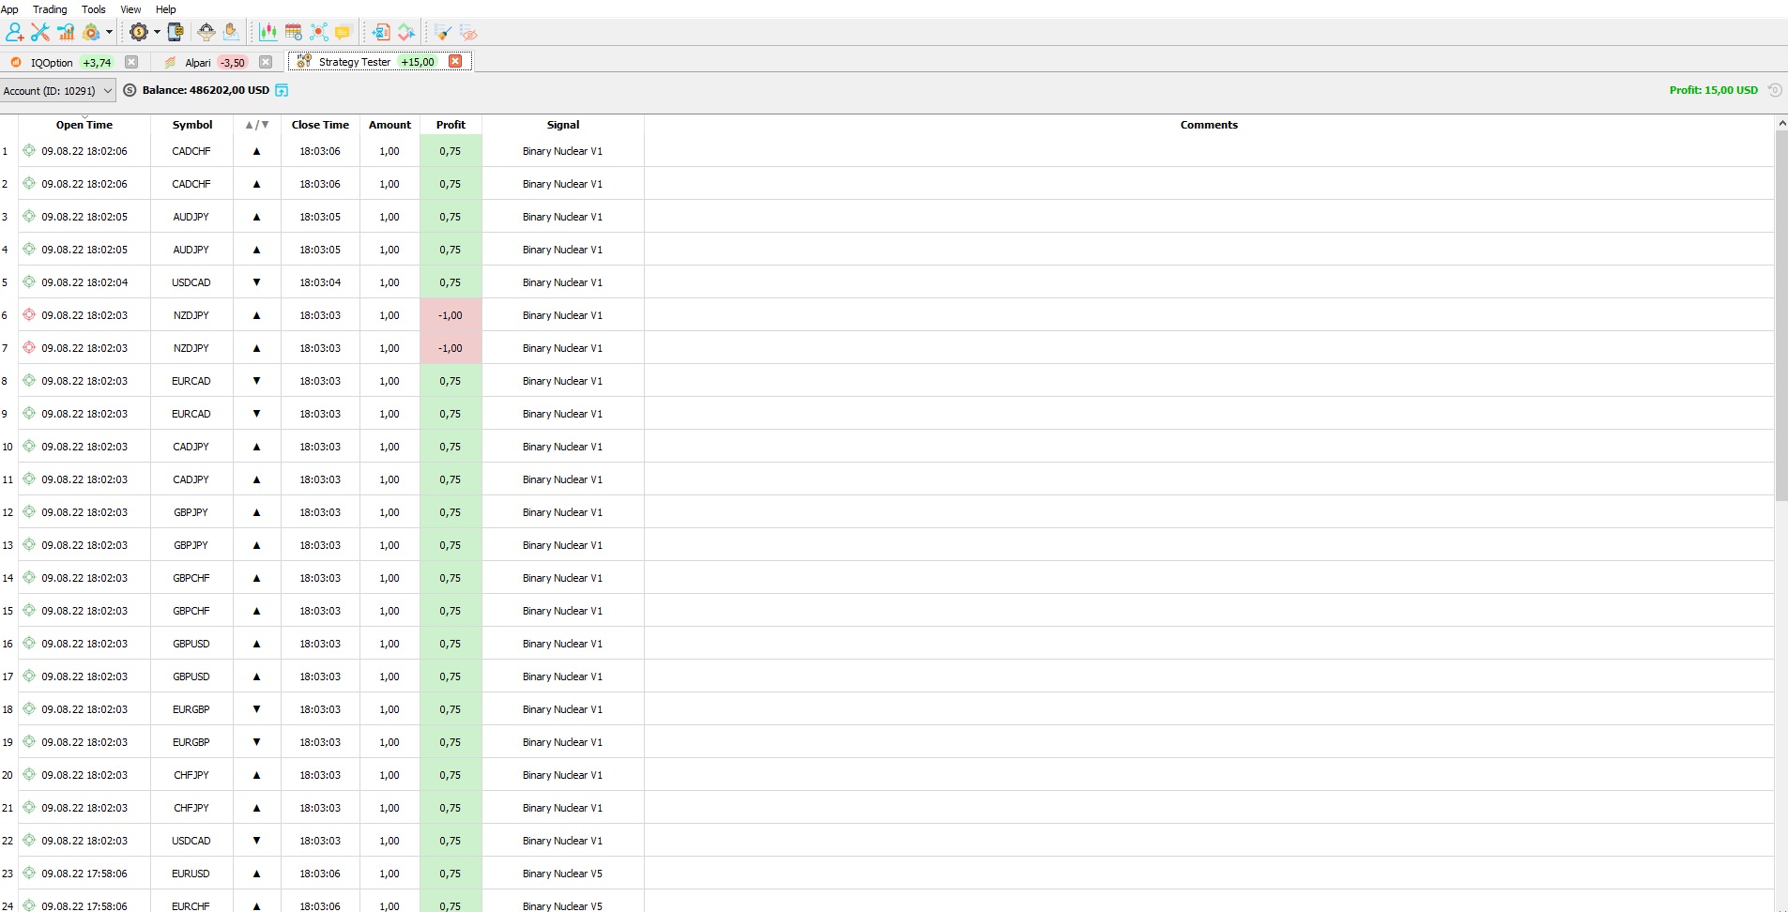The height and width of the screenshot is (912, 1788).
Task: Click the globe play signals icon
Action: coord(91,33)
